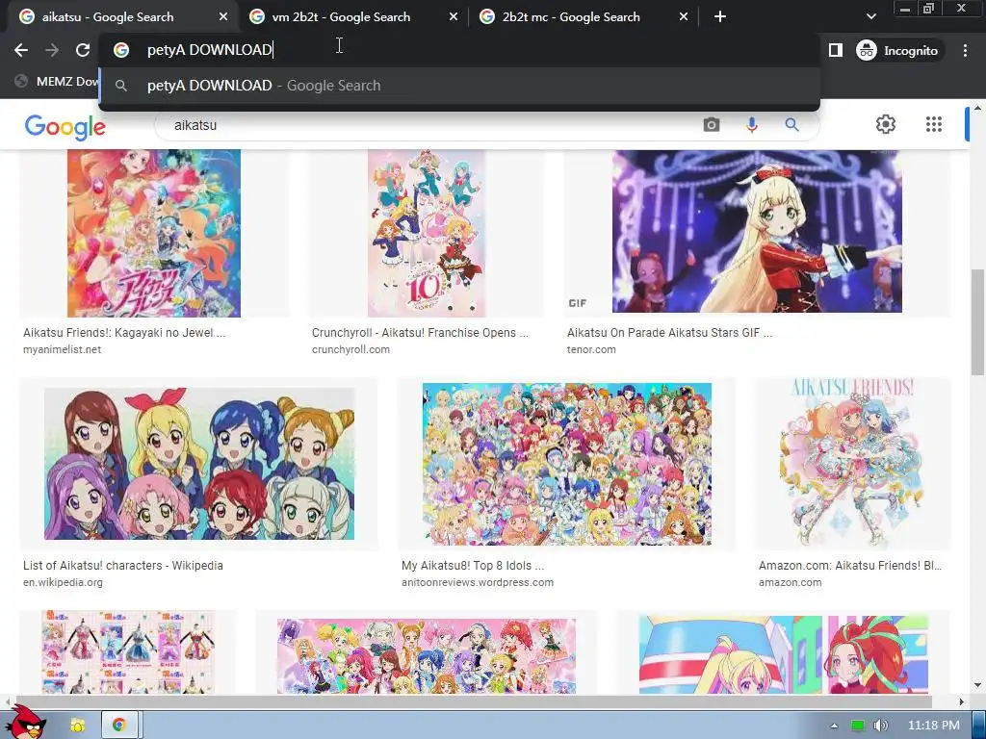The height and width of the screenshot is (739, 986).
Task: Choose the 'petyA DOWNLOAD - Google Search' suggestion
Action: 459,86
